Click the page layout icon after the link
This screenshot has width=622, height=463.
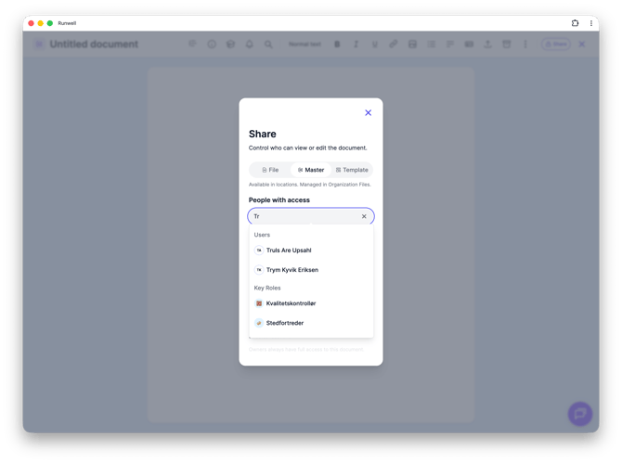point(412,44)
